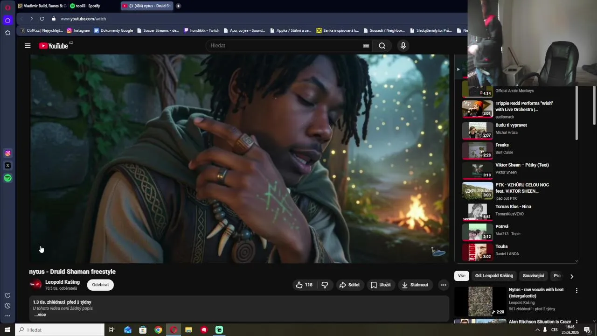Viewport: 597px width, 336px height.
Task: Save the video using Uložit button
Action: click(381, 285)
